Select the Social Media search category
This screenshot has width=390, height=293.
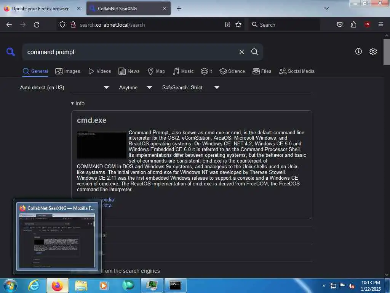coord(297,71)
